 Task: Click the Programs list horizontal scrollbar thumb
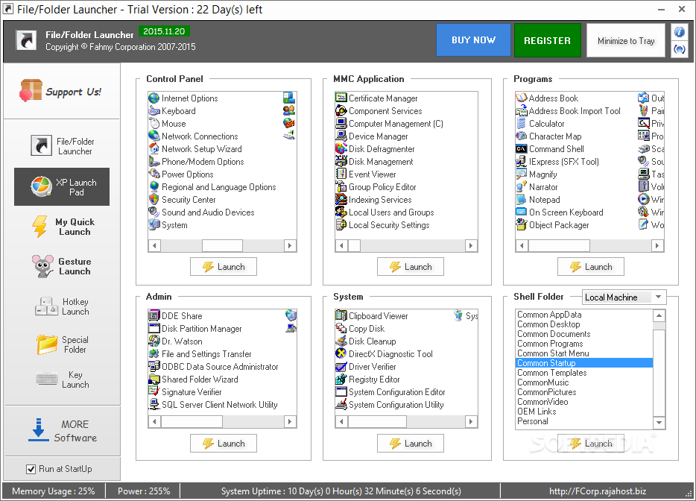point(559,245)
